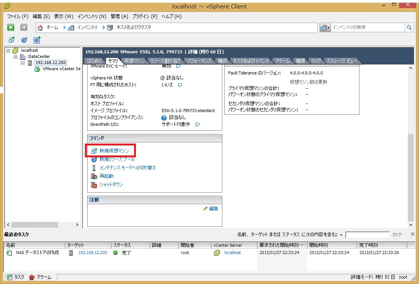This screenshot has height=284, width=419.
Task: Click the alarm icon in status bar
Action: click(x=32, y=277)
